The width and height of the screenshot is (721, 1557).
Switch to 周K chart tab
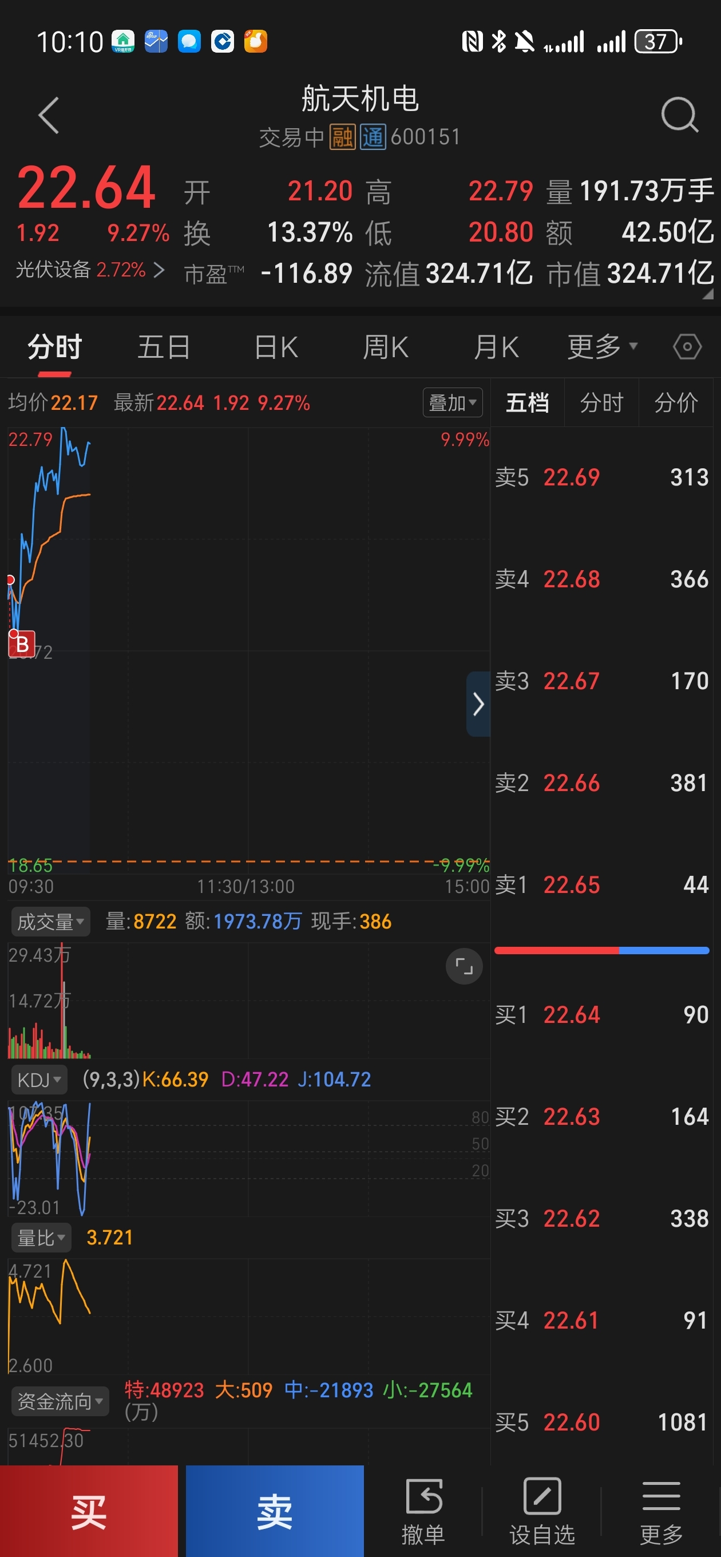point(386,347)
